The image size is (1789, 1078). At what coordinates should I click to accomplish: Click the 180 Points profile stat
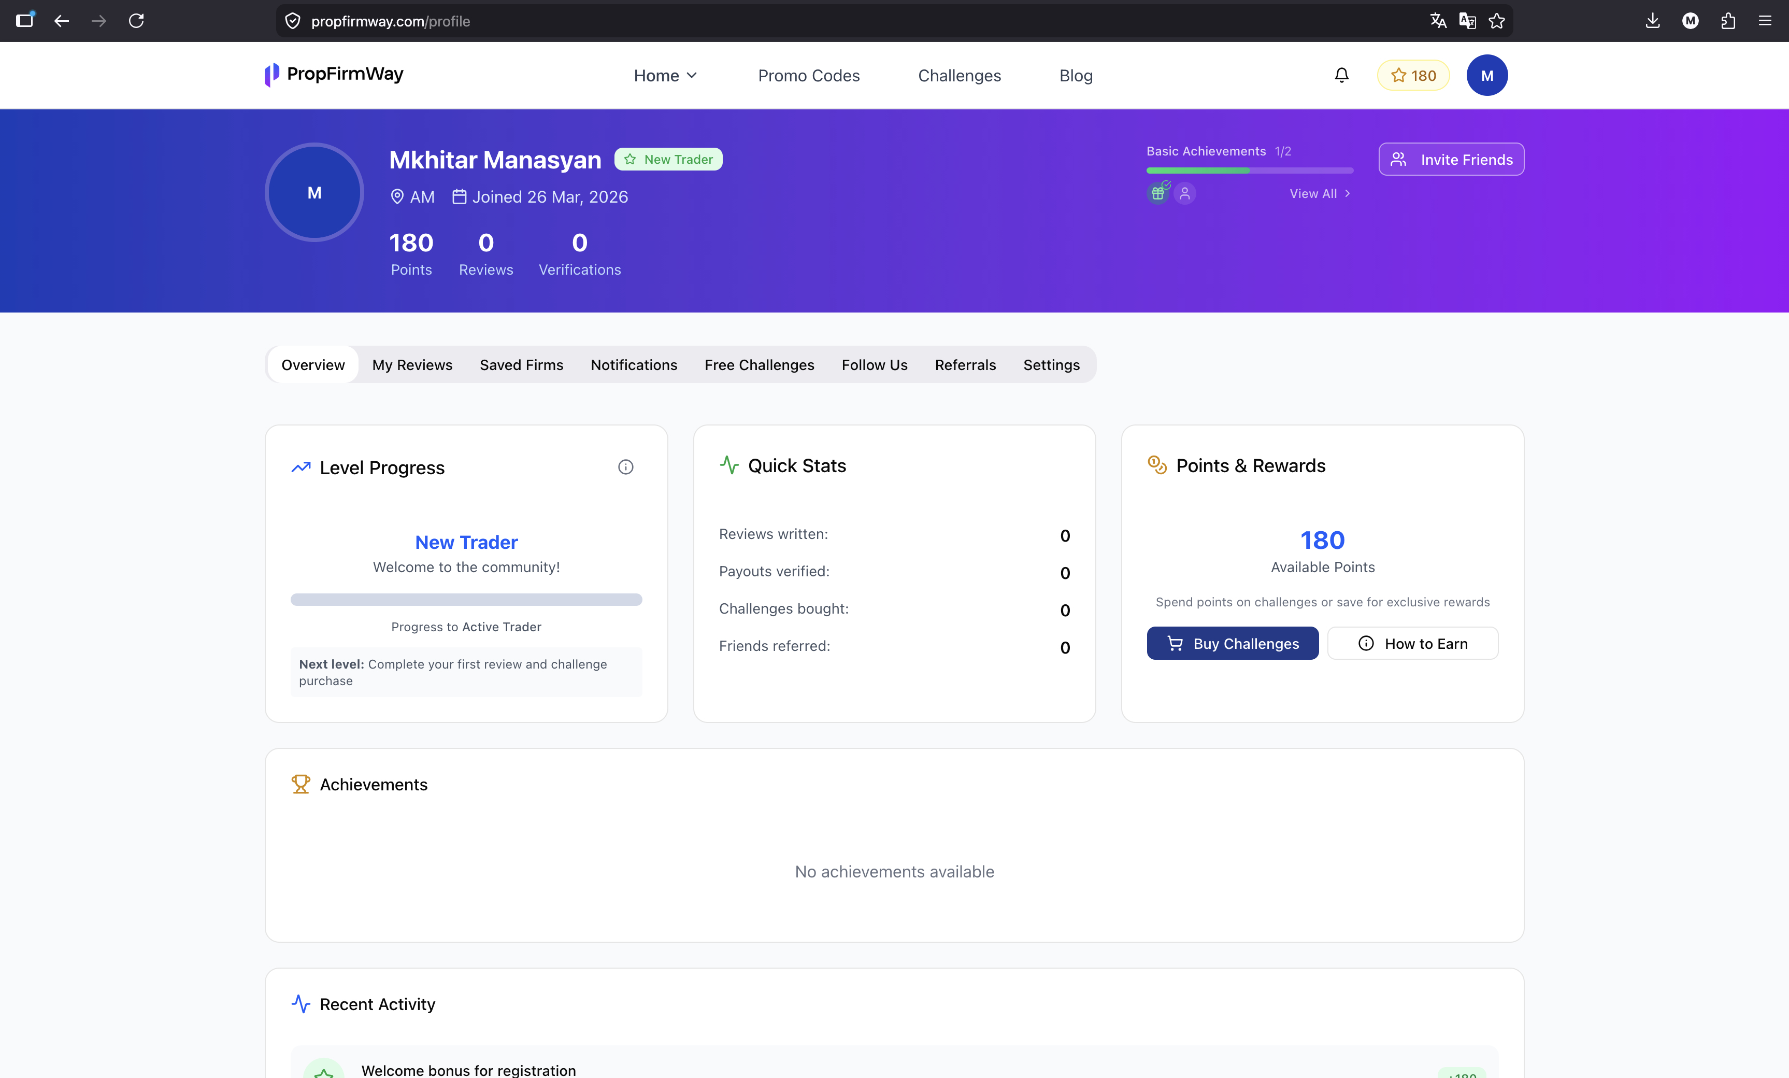[x=411, y=253]
